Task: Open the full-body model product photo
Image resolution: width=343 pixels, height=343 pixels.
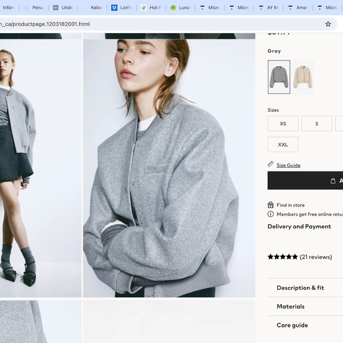Action: tap(41, 168)
